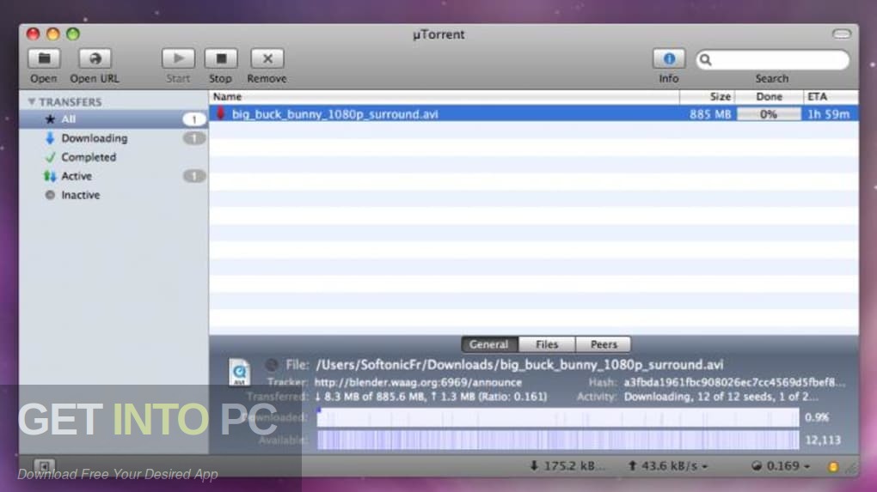Select big_buck_bunny_1080p_surround.avi torrent row

pyautogui.click(x=534, y=114)
